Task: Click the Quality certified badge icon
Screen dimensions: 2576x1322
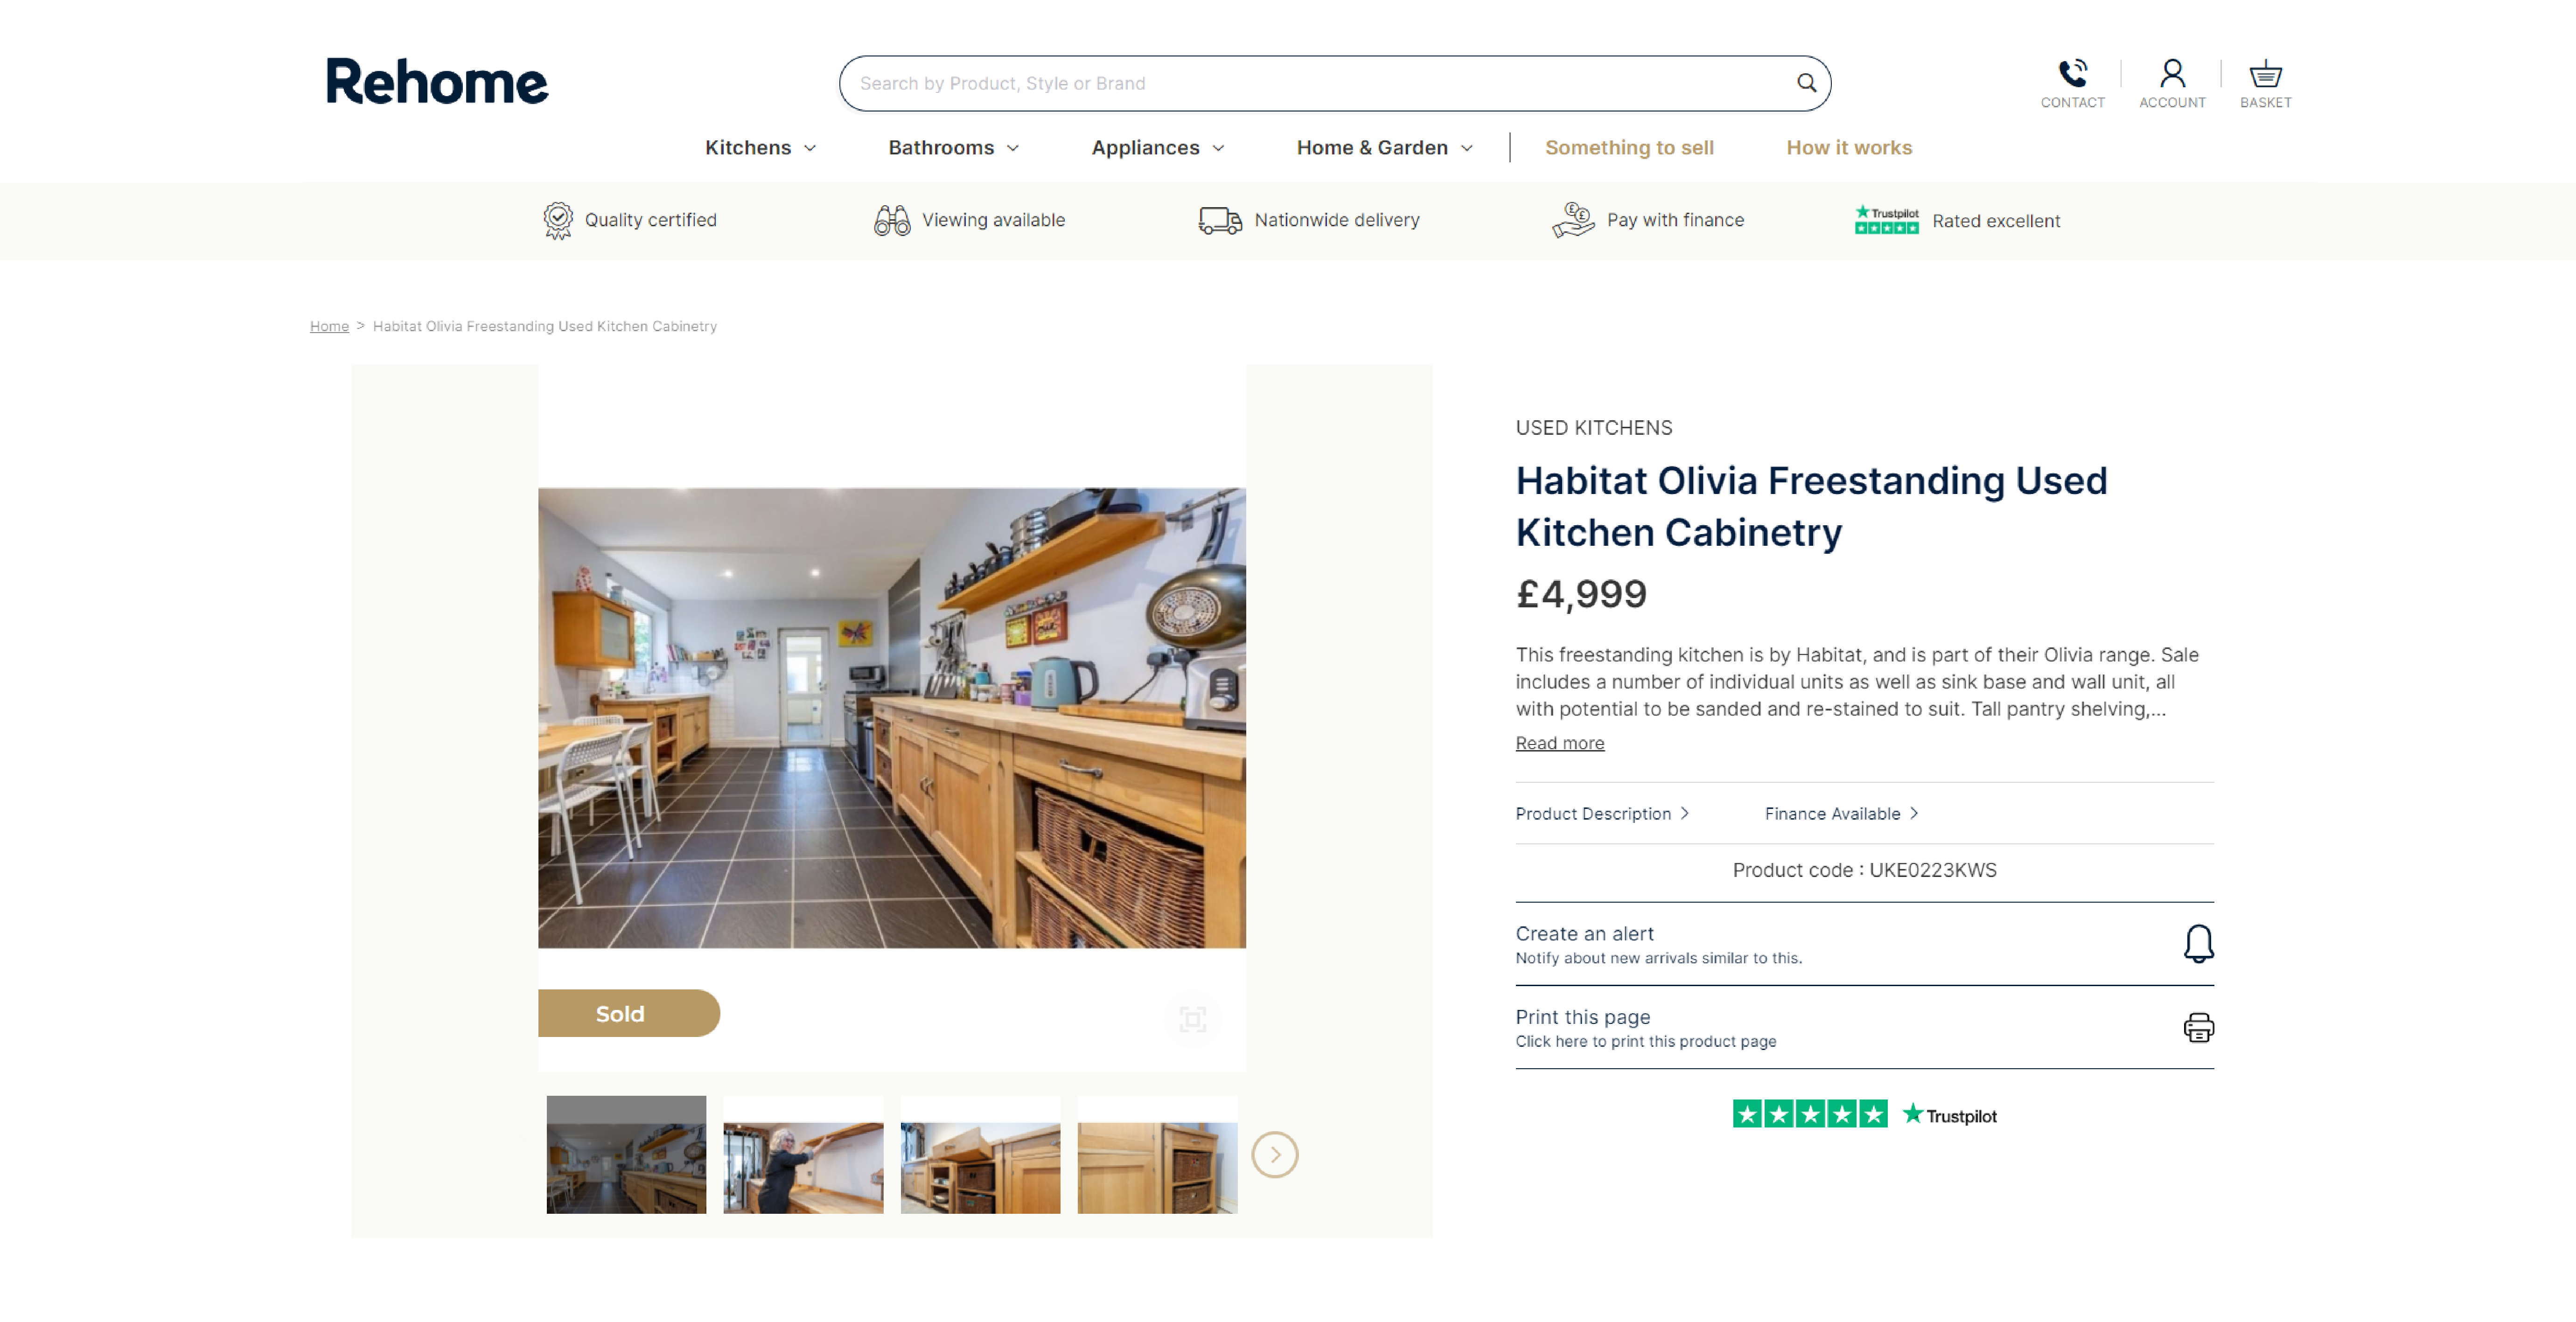Action: (x=558, y=220)
